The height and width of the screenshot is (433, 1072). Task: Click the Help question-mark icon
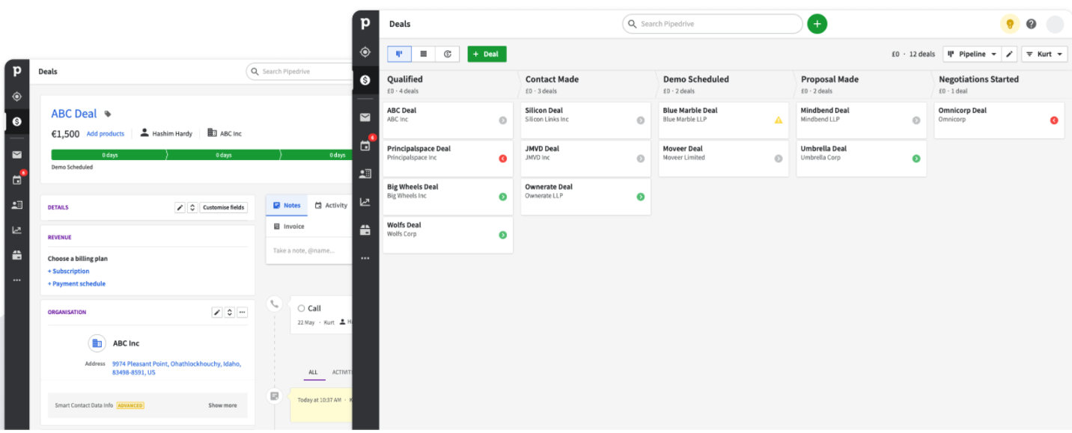[1031, 23]
